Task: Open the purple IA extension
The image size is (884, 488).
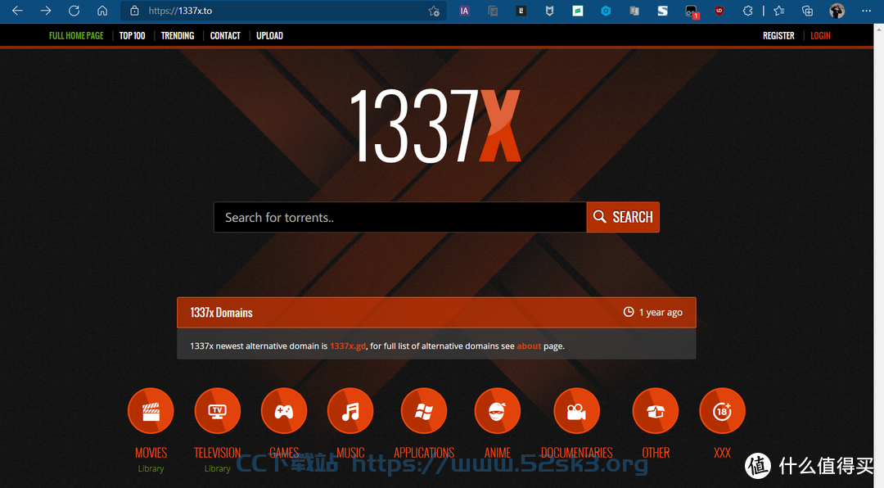Action: click(465, 11)
